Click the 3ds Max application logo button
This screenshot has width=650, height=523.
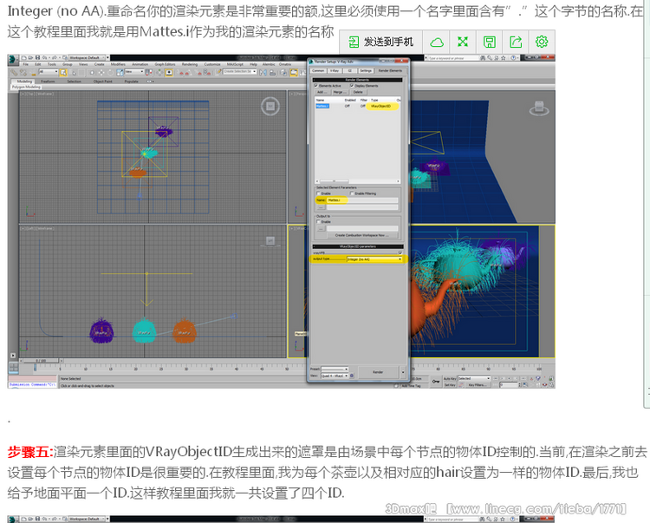tap(12, 59)
